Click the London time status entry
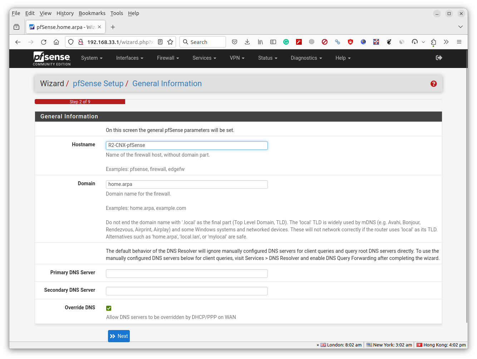The image size is (477, 359). tap(341, 345)
